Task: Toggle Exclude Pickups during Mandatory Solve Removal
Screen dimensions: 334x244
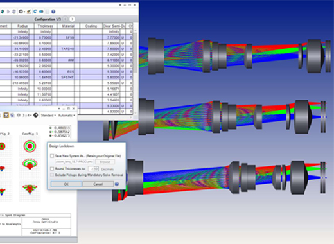Action: (x=52, y=175)
